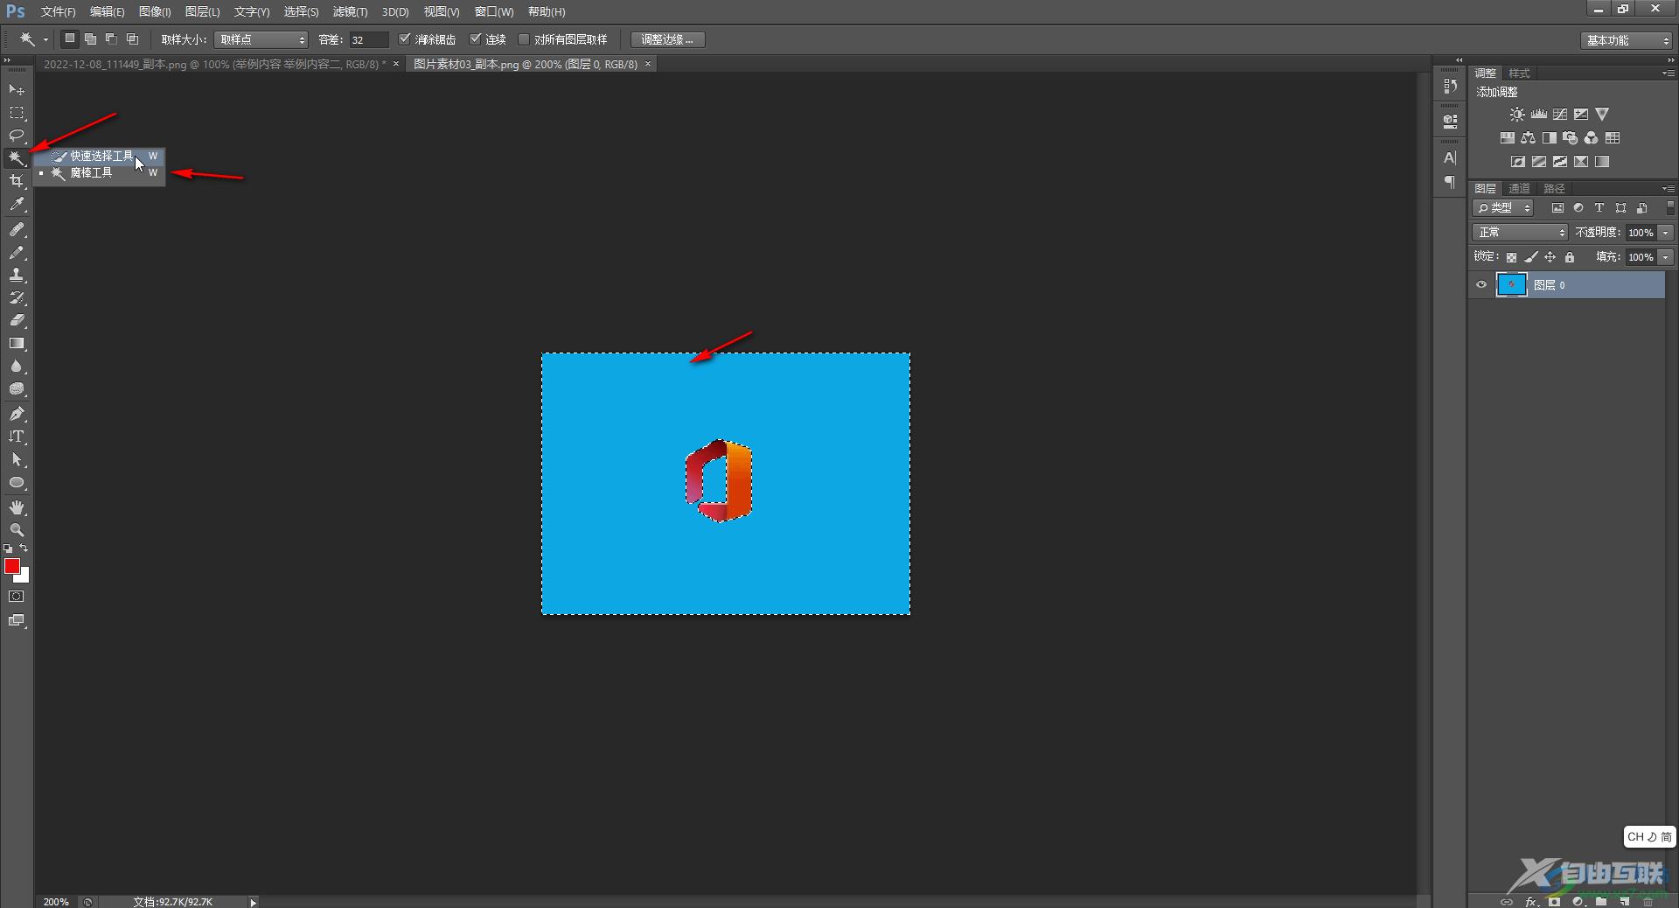The width and height of the screenshot is (1679, 908).
Task: Choose New selection mode
Action: (x=70, y=39)
